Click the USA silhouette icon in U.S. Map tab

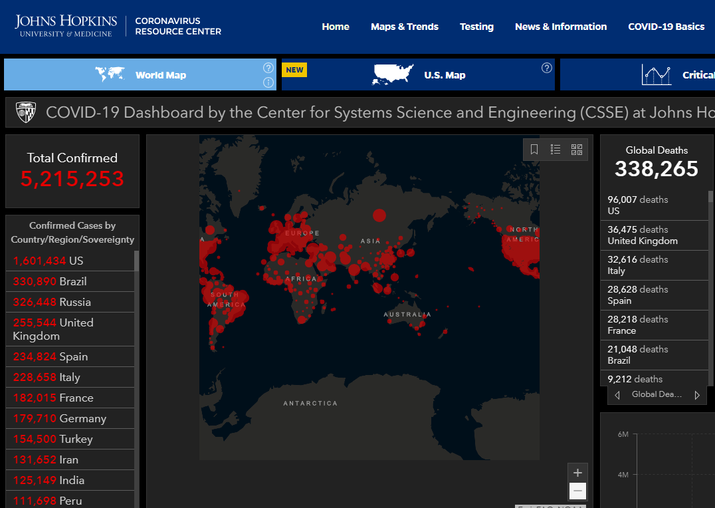tap(393, 74)
